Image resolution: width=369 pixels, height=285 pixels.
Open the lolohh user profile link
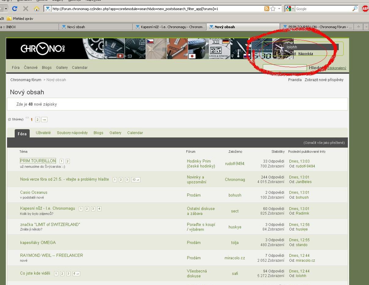pos(292,47)
